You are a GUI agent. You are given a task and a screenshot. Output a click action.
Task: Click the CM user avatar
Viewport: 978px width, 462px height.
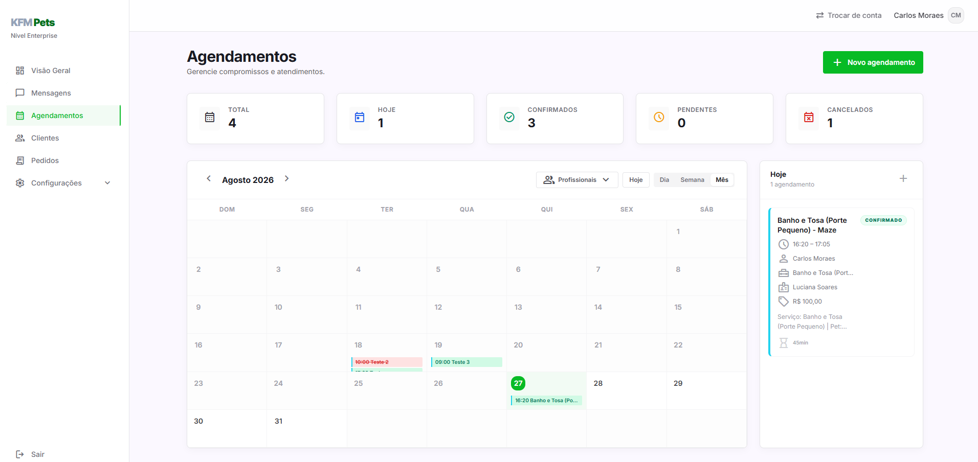point(956,15)
